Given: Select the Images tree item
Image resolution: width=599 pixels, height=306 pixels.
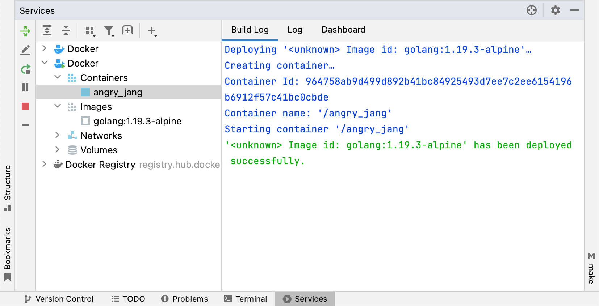Looking at the screenshot, I should pos(96,107).
